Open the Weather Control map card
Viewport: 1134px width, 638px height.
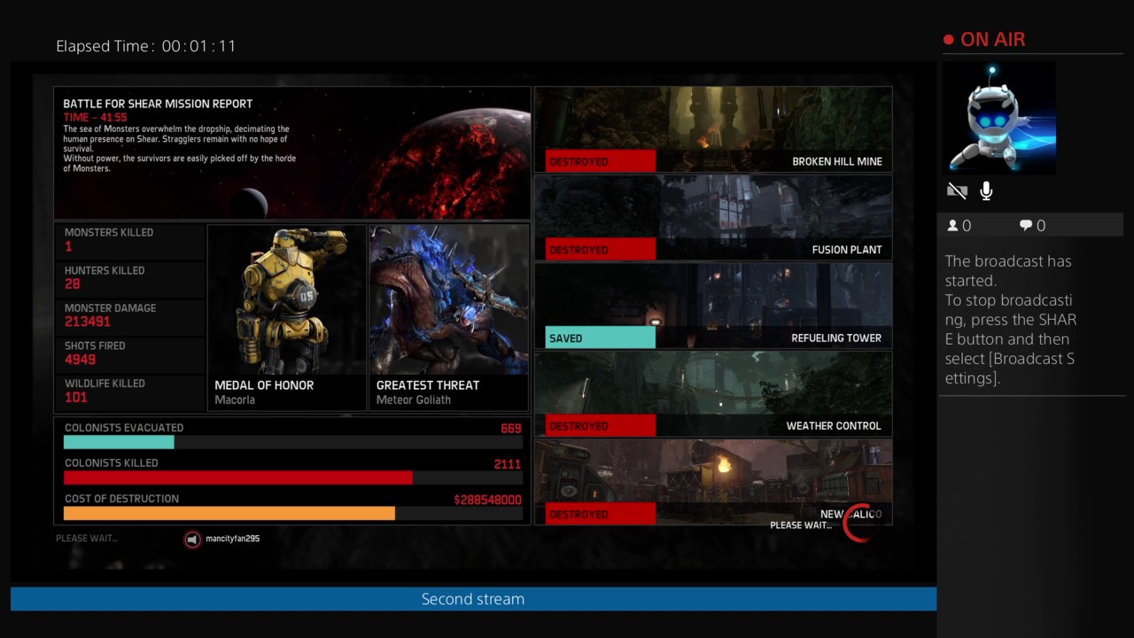(x=713, y=393)
